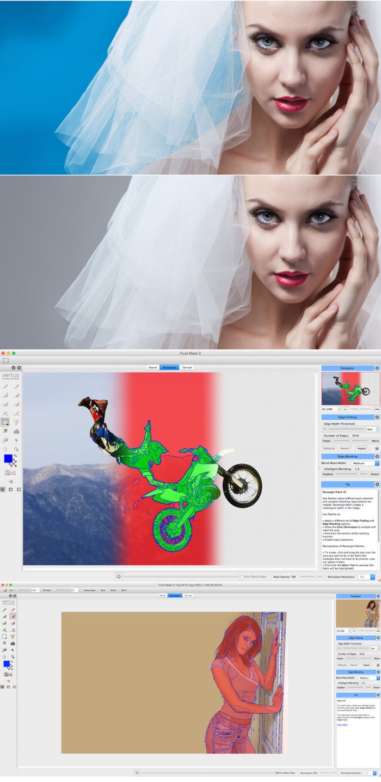This screenshot has width=381, height=782.
Task: Click blue foreground color swatch in motorbike window
Action: tap(8, 458)
